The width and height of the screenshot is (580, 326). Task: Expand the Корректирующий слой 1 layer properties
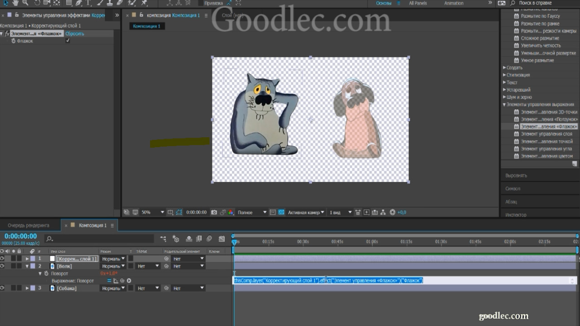coord(27,259)
